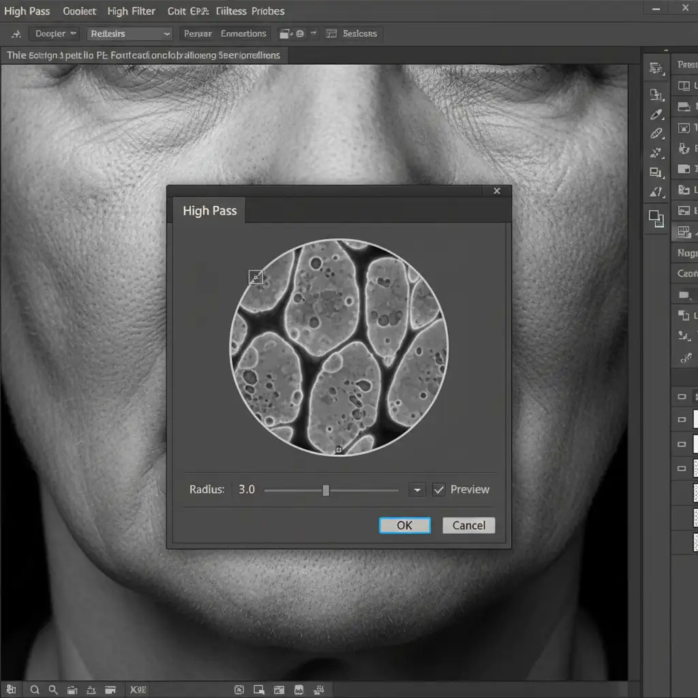Toggle visibility of the top layer row
Viewport: 698px width, 698px height.
point(682,396)
